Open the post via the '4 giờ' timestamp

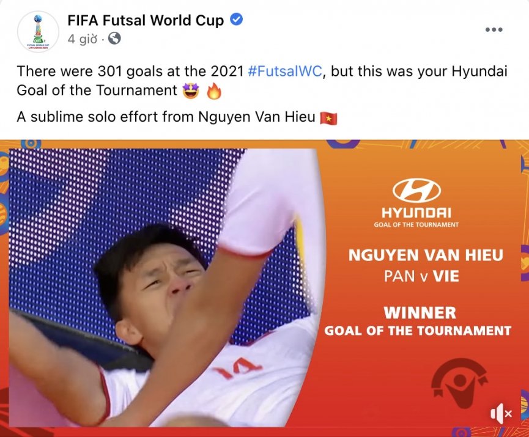point(81,39)
